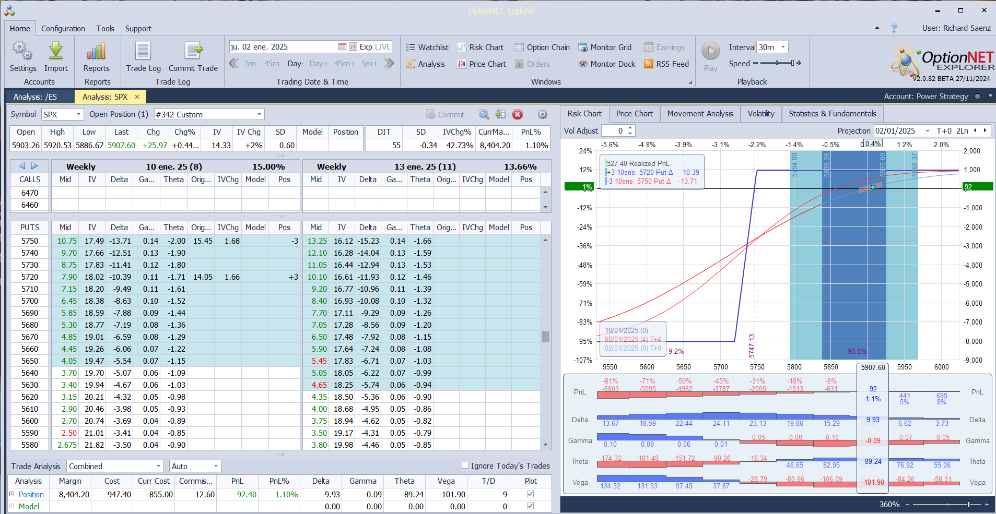Image resolution: width=996 pixels, height=514 pixels.
Task: Click the puts table vertical scrollbar thumb
Action: 545,337
